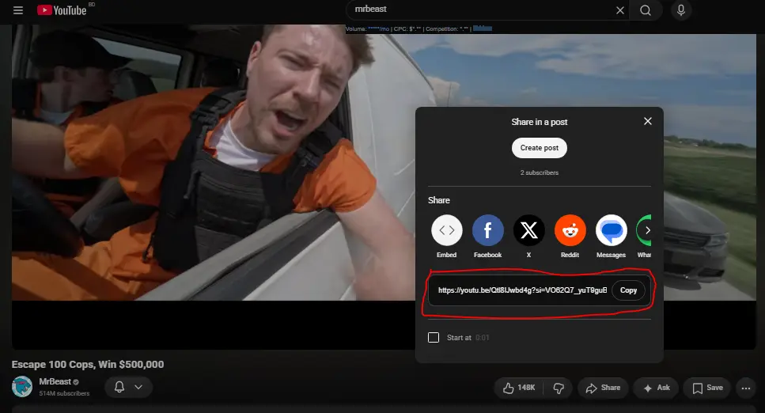The image size is (765, 413).
Task: Ask about this video
Action: pos(656,388)
